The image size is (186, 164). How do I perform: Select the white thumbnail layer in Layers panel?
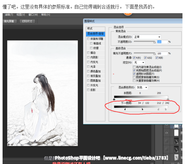[176, 133]
